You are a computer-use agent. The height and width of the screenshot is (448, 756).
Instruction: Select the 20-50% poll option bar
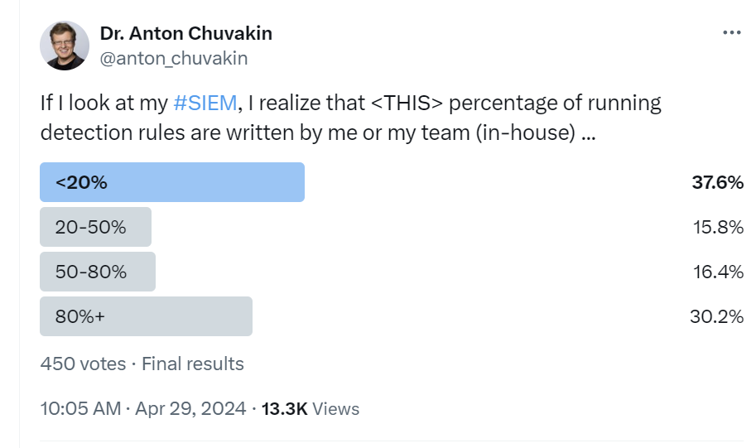[x=95, y=227]
